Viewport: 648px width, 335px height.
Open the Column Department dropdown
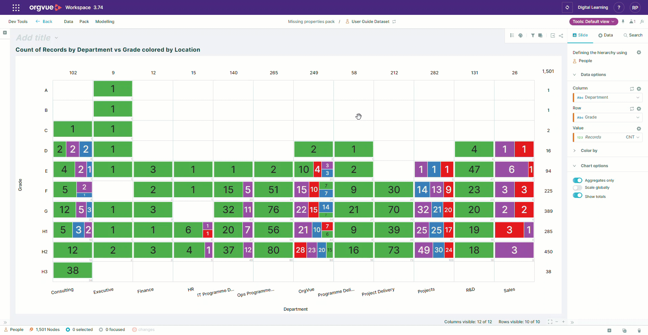pyautogui.click(x=607, y=98)
